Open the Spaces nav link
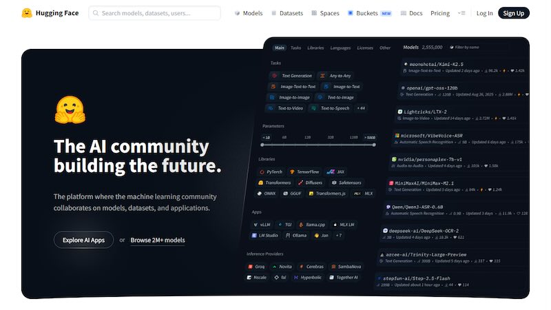The height and width of the screenshot is (310, 551). (x=325, y=13)
